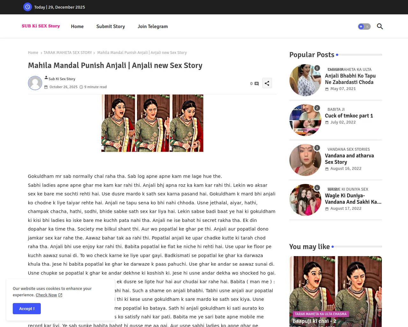Open the 'Wagle Ki Duniya' post title
This screenshot has height=327, width=408.
[353, 199]
